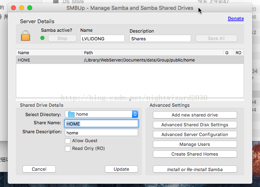Image resolution: width=260 pixels, height=187 pixels.
Task: Click the RO column header
Action: [238, 53]
